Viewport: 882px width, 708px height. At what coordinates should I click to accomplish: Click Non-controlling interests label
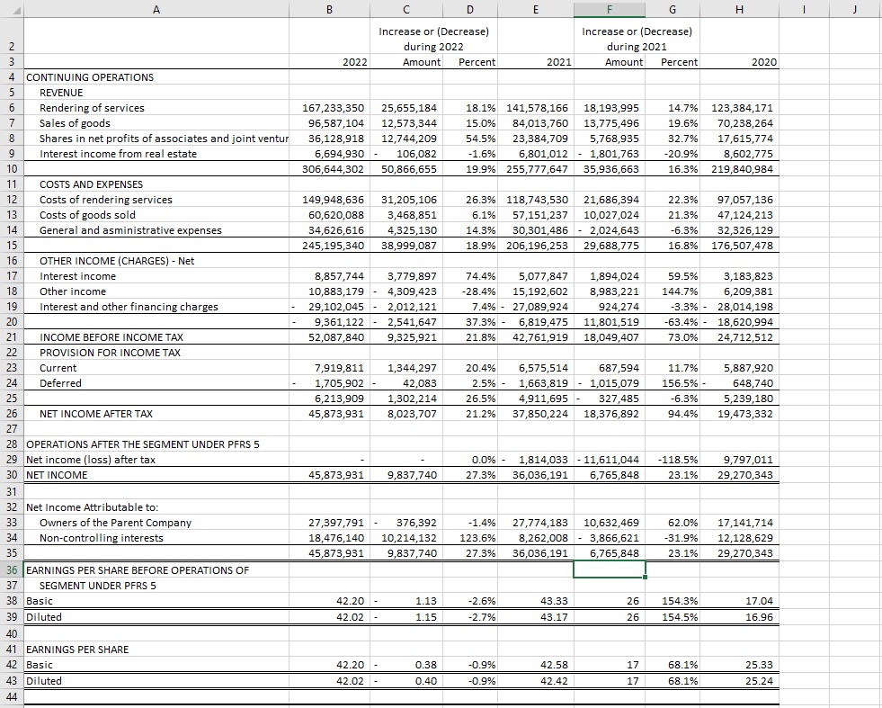pyautogui.click(x=102, y=538)
